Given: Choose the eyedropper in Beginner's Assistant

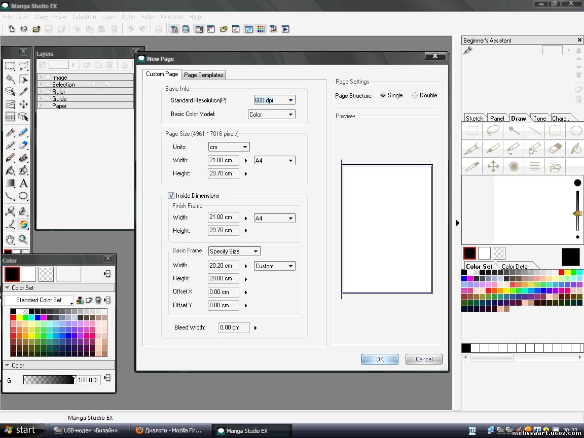Looking at the screenshot, I should point(472,166).
